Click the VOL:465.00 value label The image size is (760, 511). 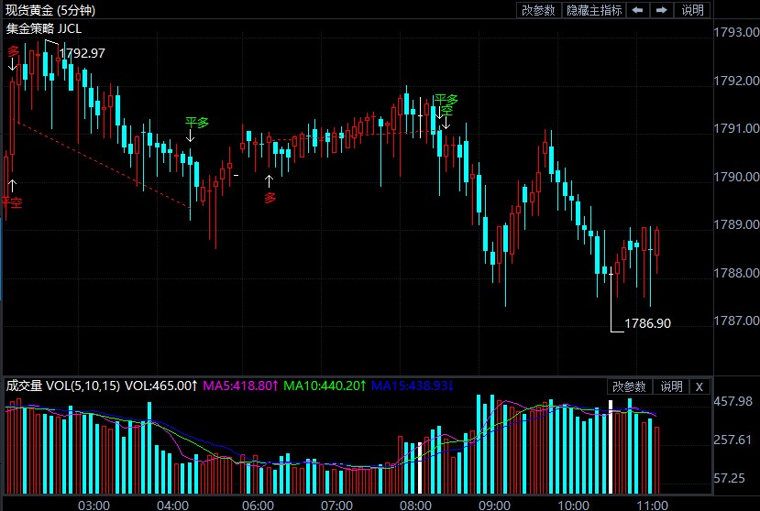(x=161, y=386)
